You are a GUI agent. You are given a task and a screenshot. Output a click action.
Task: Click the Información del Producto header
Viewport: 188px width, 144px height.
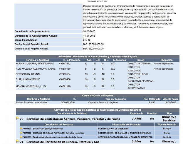click(x=126, y=124)
